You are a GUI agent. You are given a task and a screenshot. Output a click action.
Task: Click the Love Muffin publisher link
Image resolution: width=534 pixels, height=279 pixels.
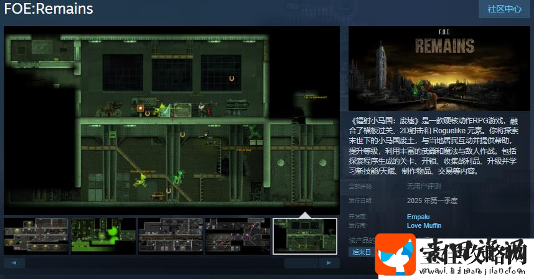tap(424, 225)
